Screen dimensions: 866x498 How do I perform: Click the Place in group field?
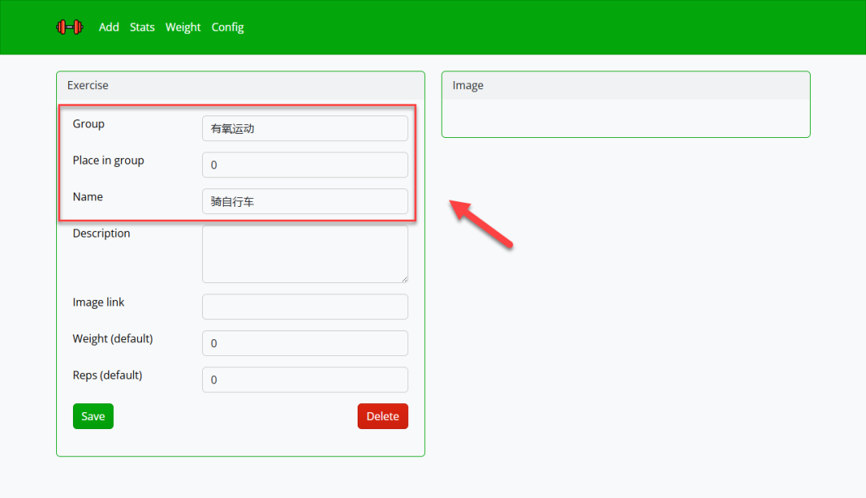coord(305,165)
